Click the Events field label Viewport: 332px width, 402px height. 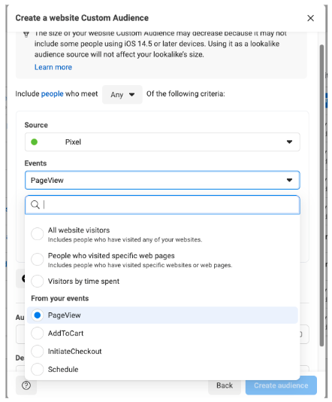coord(35,163)
